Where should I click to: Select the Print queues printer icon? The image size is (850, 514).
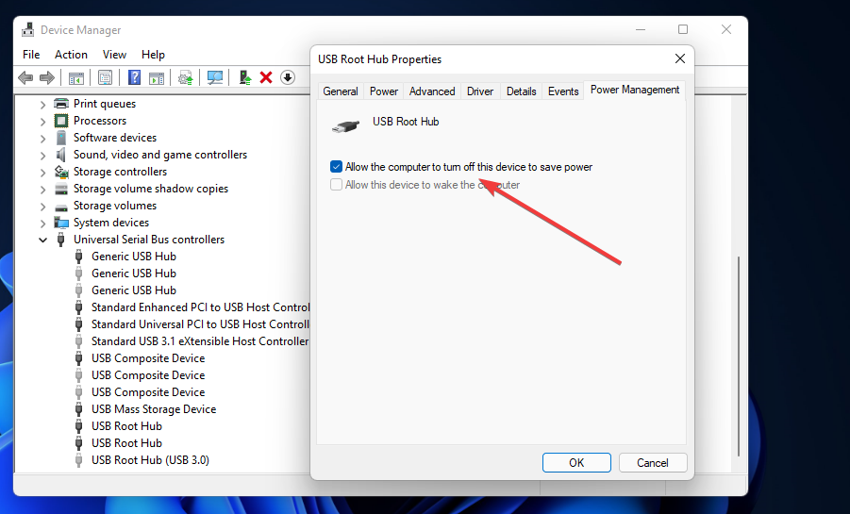(x=61, y=104)
